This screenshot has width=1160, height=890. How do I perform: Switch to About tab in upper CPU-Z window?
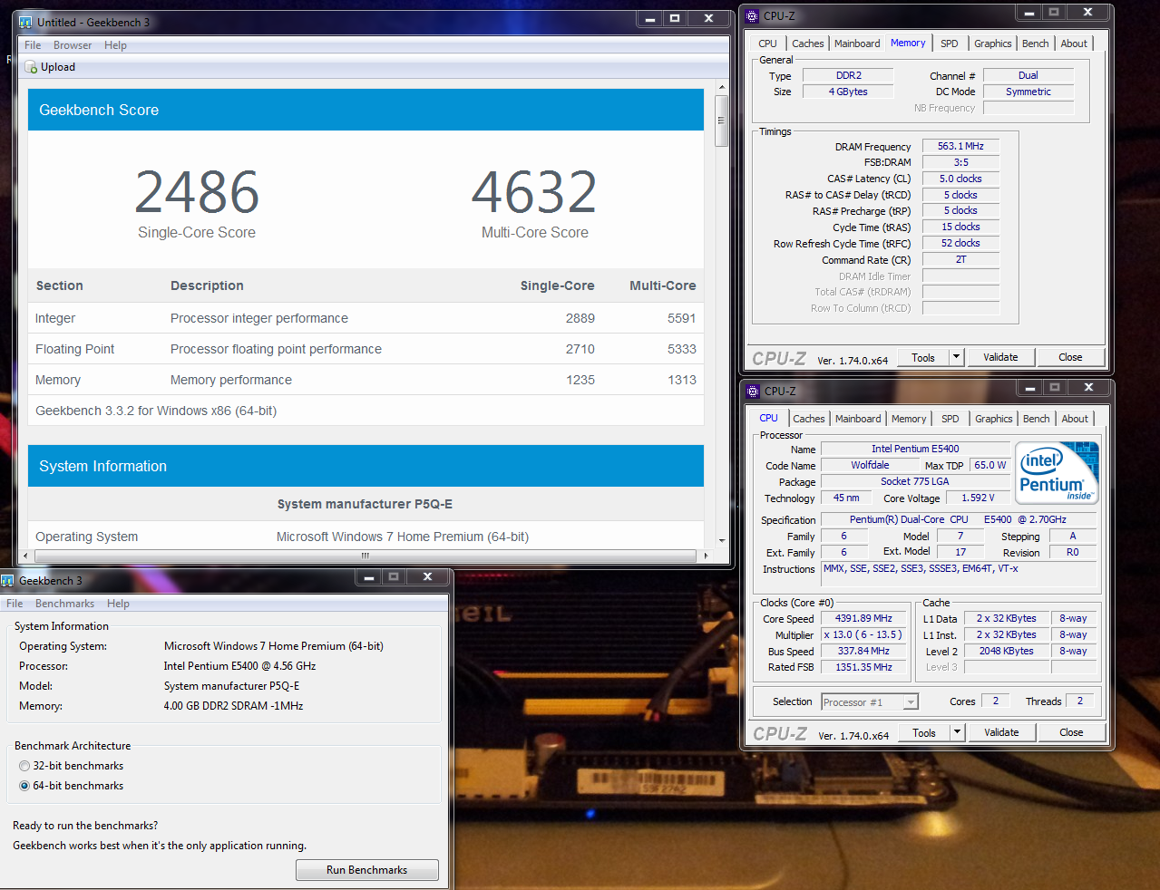coord(1074,44)
